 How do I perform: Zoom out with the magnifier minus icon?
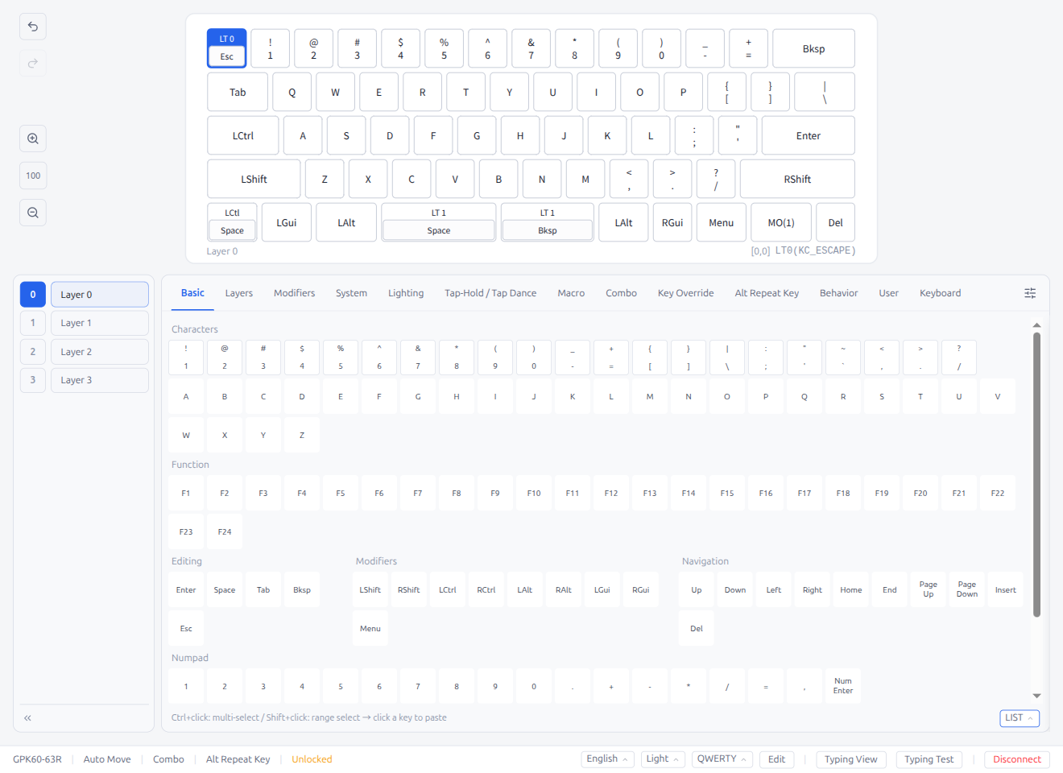(33, 213)
